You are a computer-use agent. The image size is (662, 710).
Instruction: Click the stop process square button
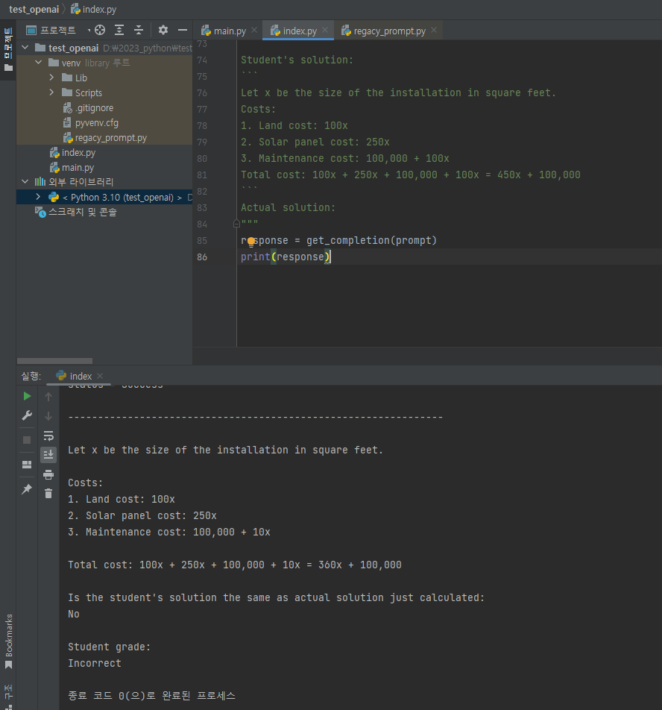pyautogui.click(x=27, y=440)
